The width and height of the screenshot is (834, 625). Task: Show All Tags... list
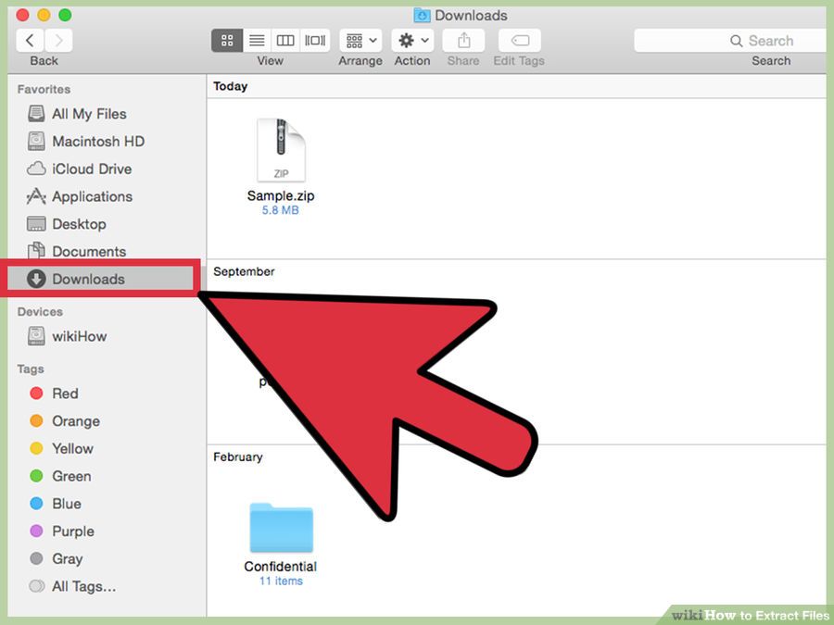[x=83, y=586]
